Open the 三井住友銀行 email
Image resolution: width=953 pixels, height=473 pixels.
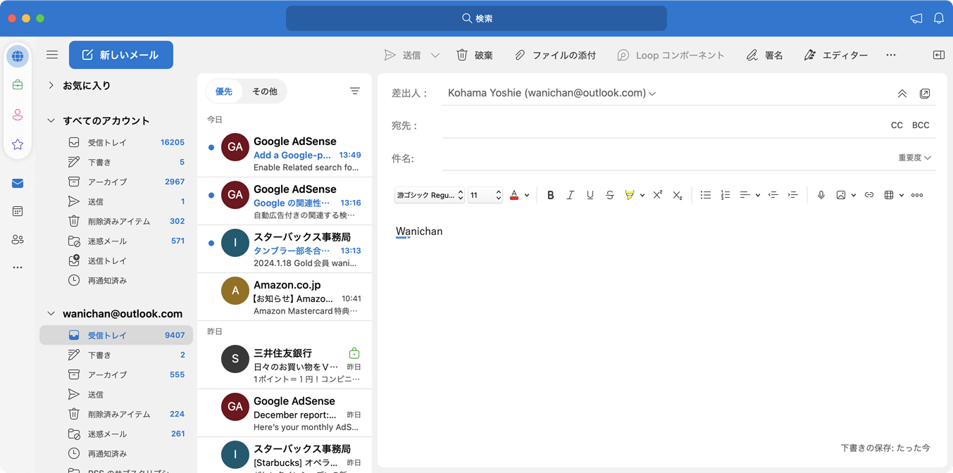pyautogui.click(x=285, y=364)
